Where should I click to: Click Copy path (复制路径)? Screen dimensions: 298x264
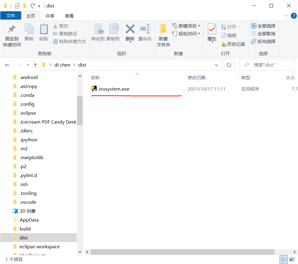point(65,34)
